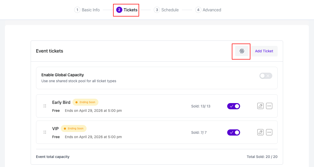
Task: Open the VIP ticket options menu
Action: (x=269, y=132)
